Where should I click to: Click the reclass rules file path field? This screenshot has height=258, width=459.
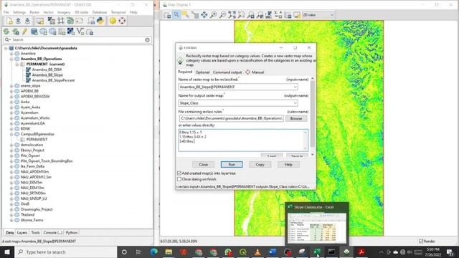[231, 118]
